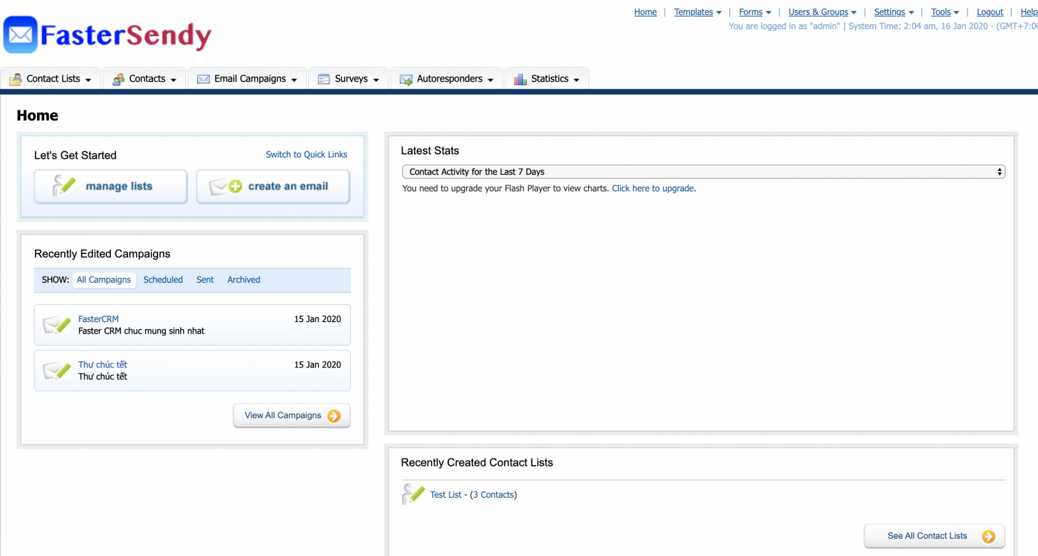Click the Surveys form icon

324,79
